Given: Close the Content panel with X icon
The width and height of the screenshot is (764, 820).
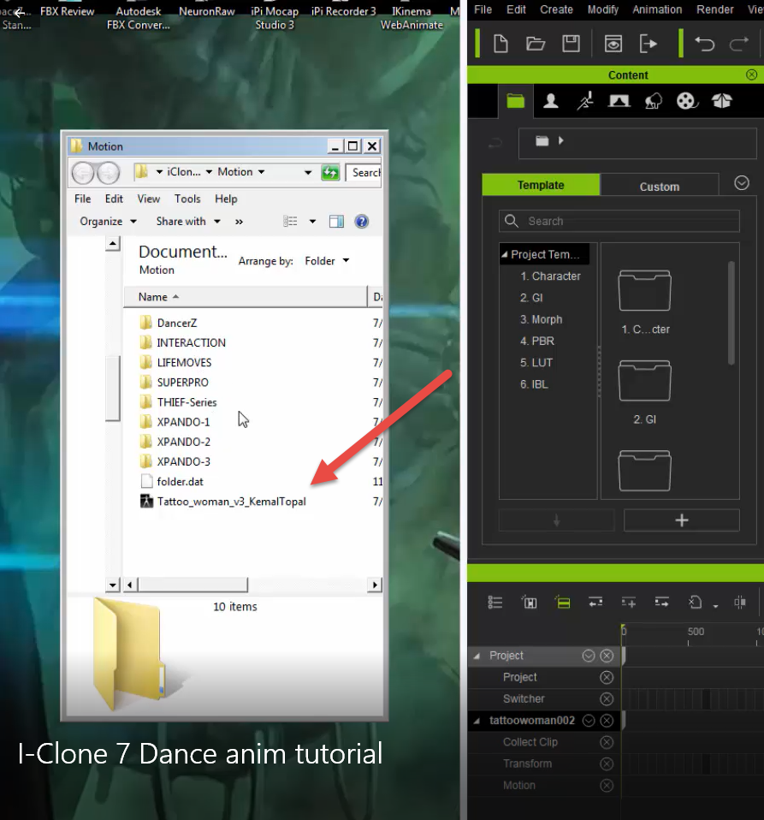Looking at the screenshot, I should pos(751,74).
